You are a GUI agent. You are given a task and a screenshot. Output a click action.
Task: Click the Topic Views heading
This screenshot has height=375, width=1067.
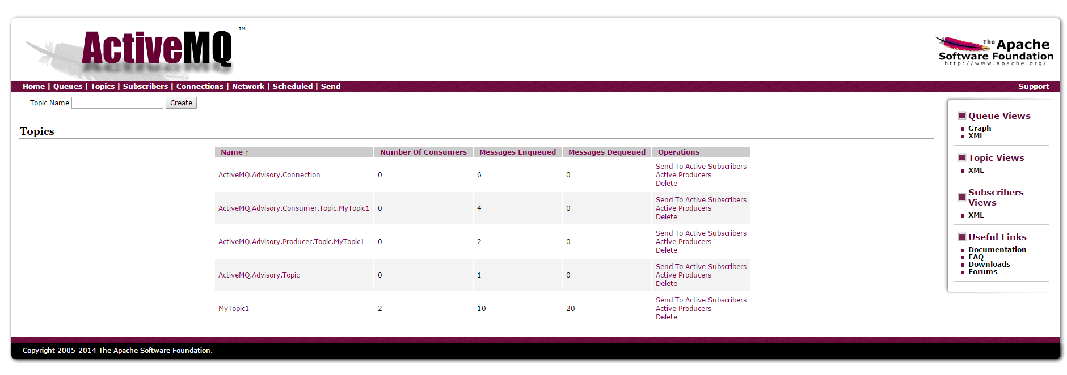[x=996, y=158]
